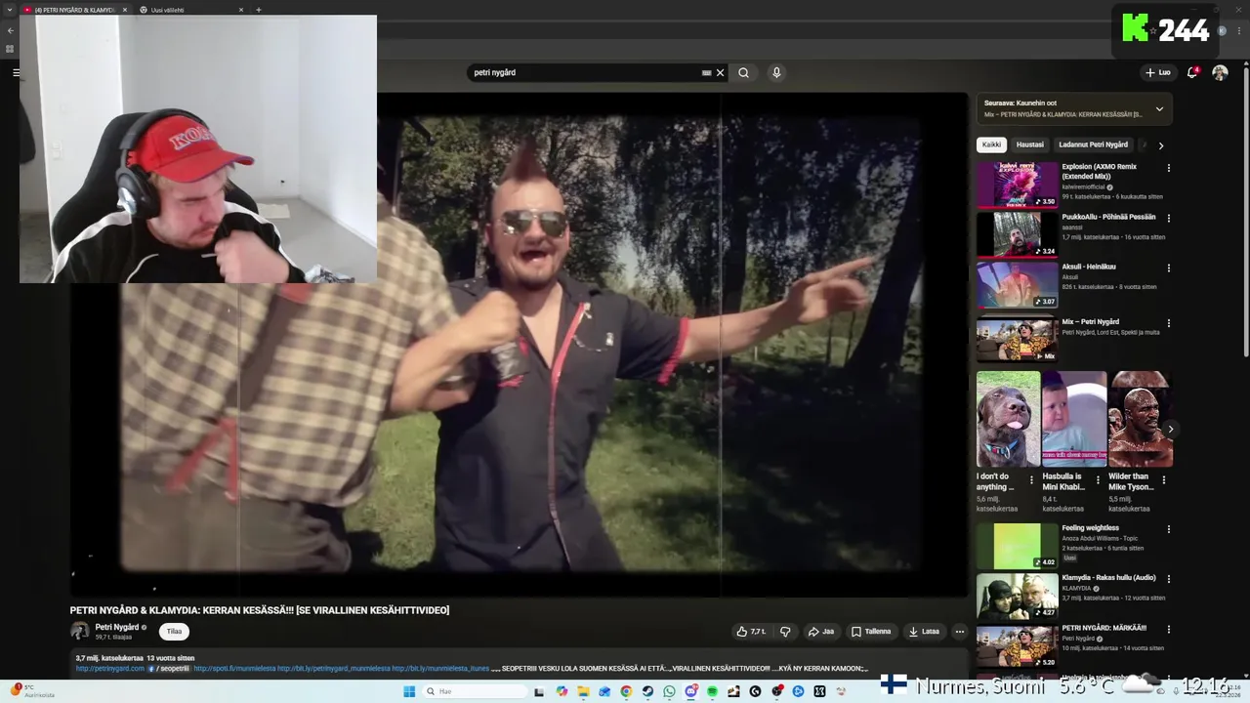The height and width of the screenshot is (703, 1250).
Task: Open options for Mix – Petri Nygård
Action: point(1168,322)
